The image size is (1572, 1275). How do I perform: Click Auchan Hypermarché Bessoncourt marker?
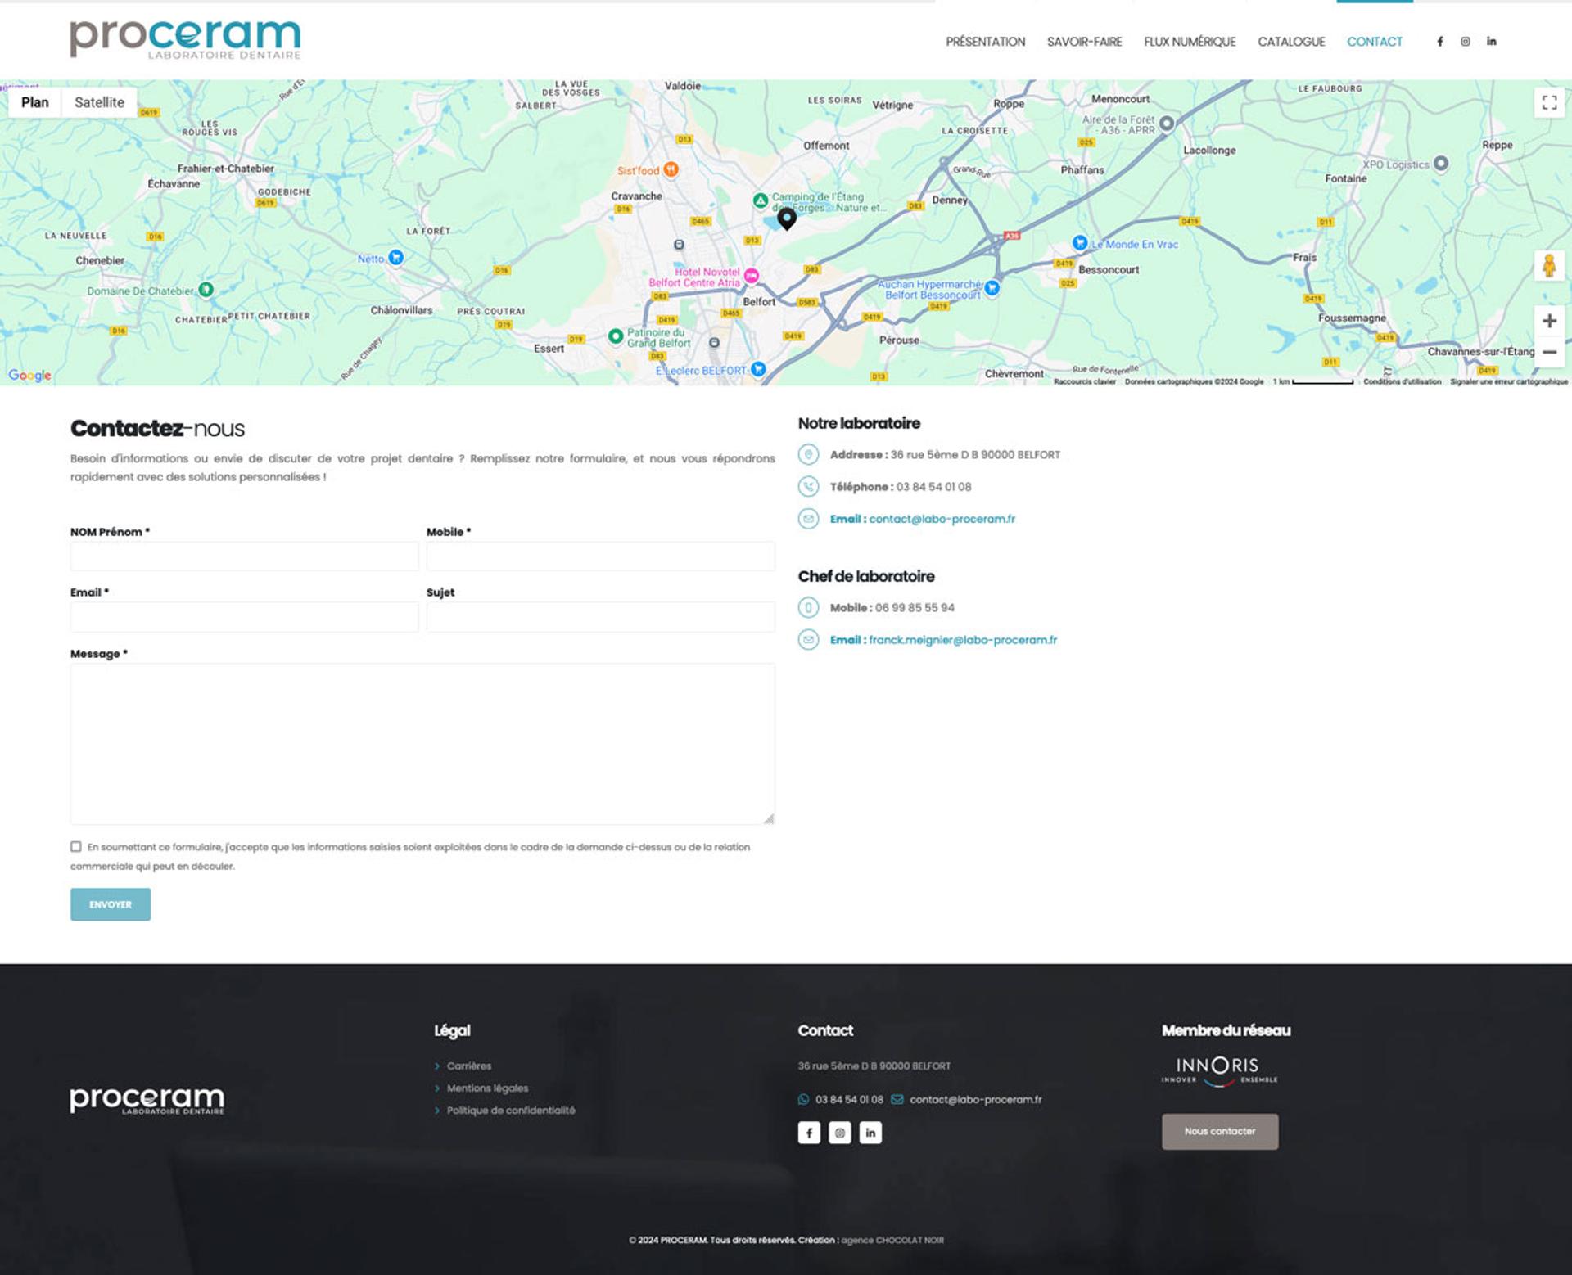click(992, 287)
